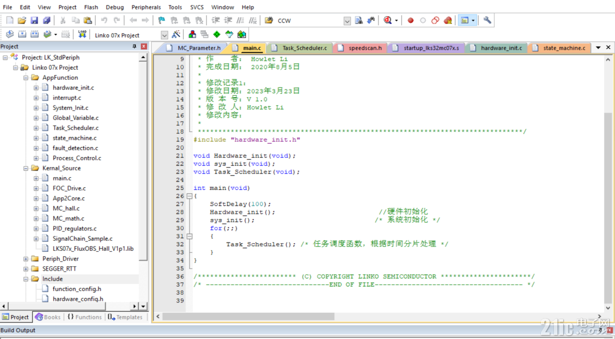The width and height of the screenshot is (615, 339).
Task: Show the Books panel tab
Action: 47,317
